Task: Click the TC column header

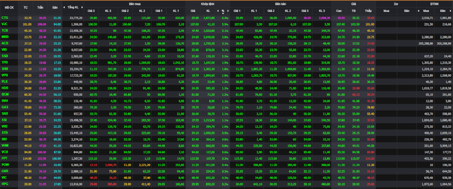Action: (25, 8)
